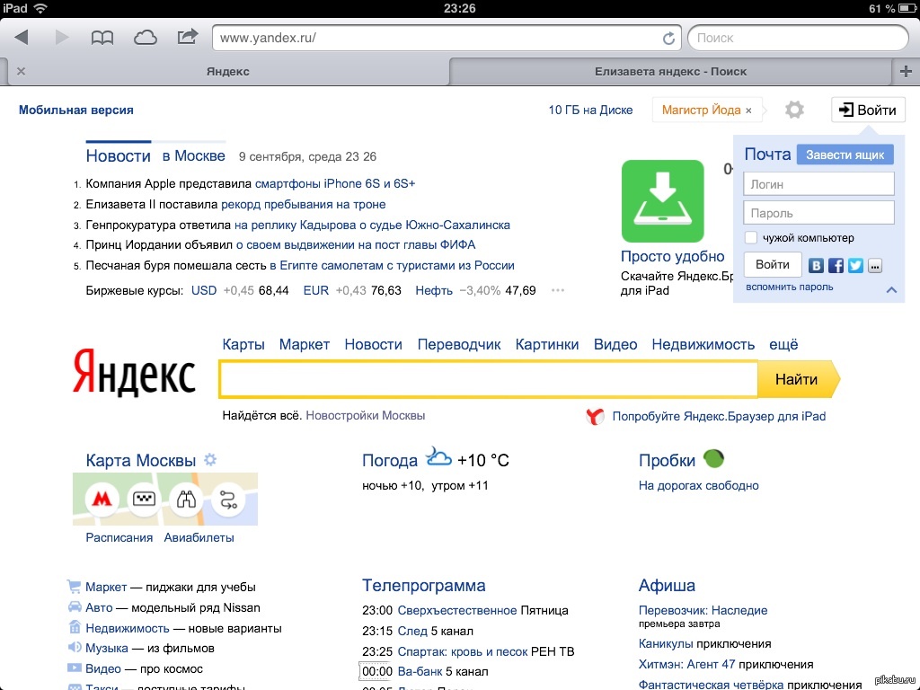The width and height of the screenshot is (920, 690).
Task: Open Недвижимость service above search
Action: 703,344
